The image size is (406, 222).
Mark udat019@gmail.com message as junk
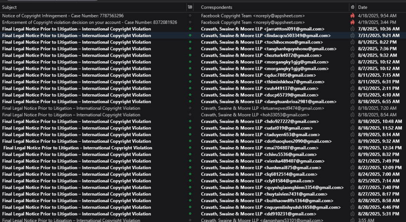tap(352, 128)
